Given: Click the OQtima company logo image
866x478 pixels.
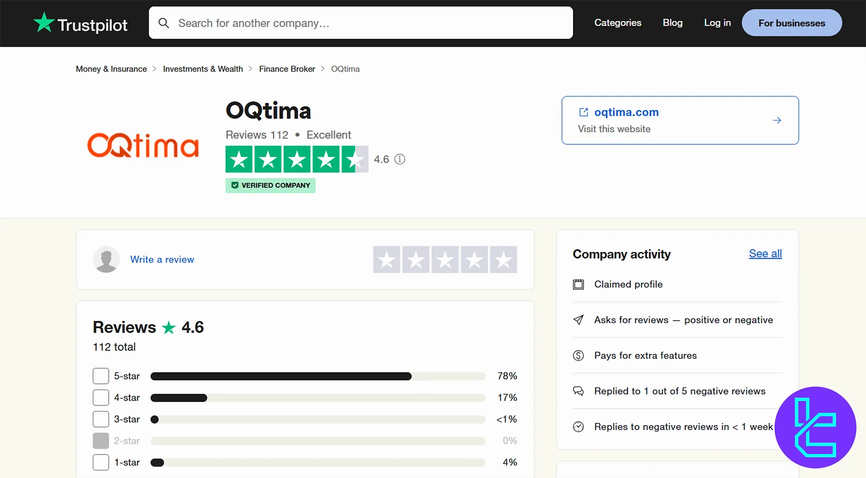Looking at the screenshot, I should click(x=143, y=146).
